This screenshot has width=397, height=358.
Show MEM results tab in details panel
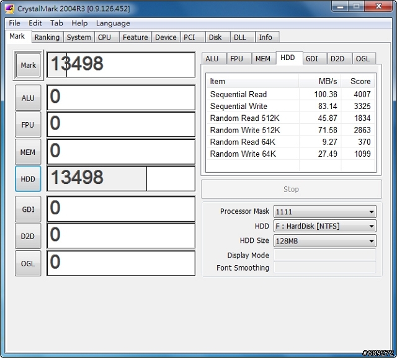click(263, 59)
